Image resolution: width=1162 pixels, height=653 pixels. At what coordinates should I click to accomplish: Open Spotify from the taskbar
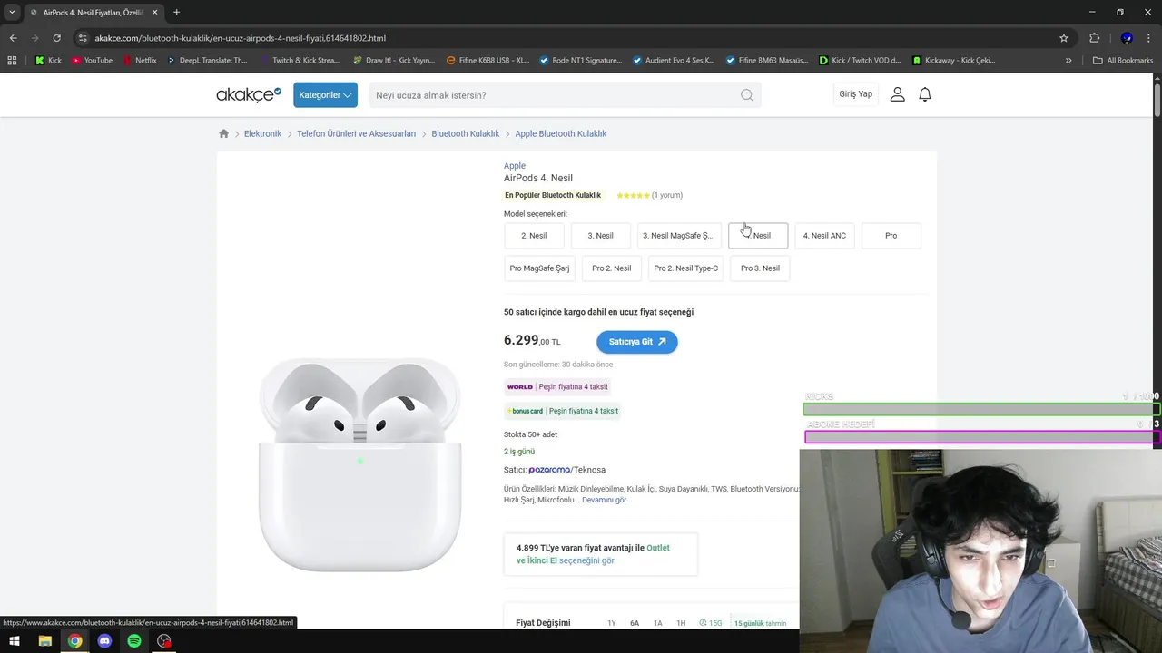pyautogui.click(x=134, y=641)
